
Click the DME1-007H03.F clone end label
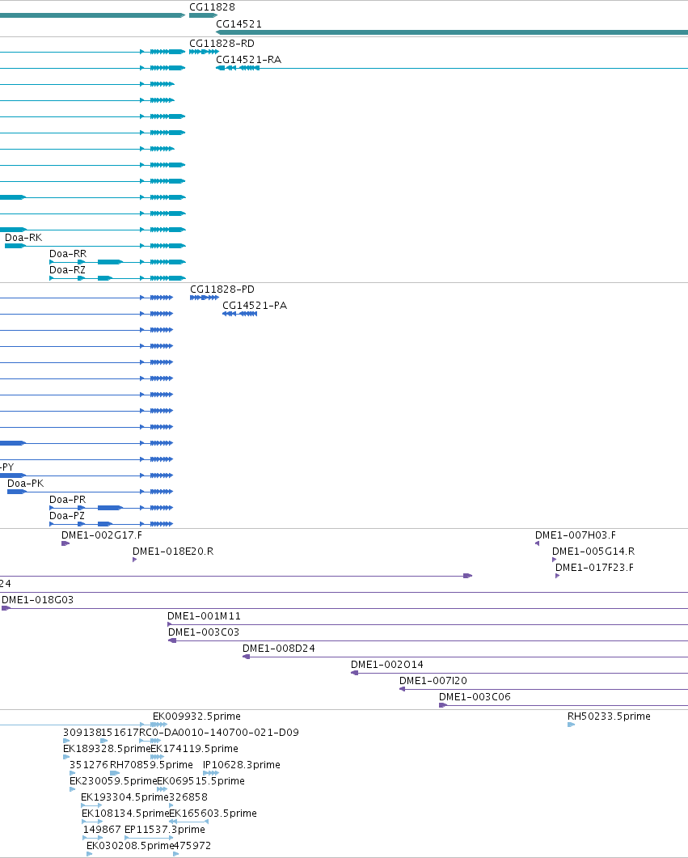[576, 535]
